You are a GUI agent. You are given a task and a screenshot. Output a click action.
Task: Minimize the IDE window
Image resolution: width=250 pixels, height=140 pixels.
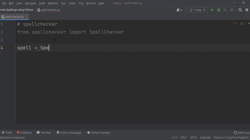[x=234, y=3]
